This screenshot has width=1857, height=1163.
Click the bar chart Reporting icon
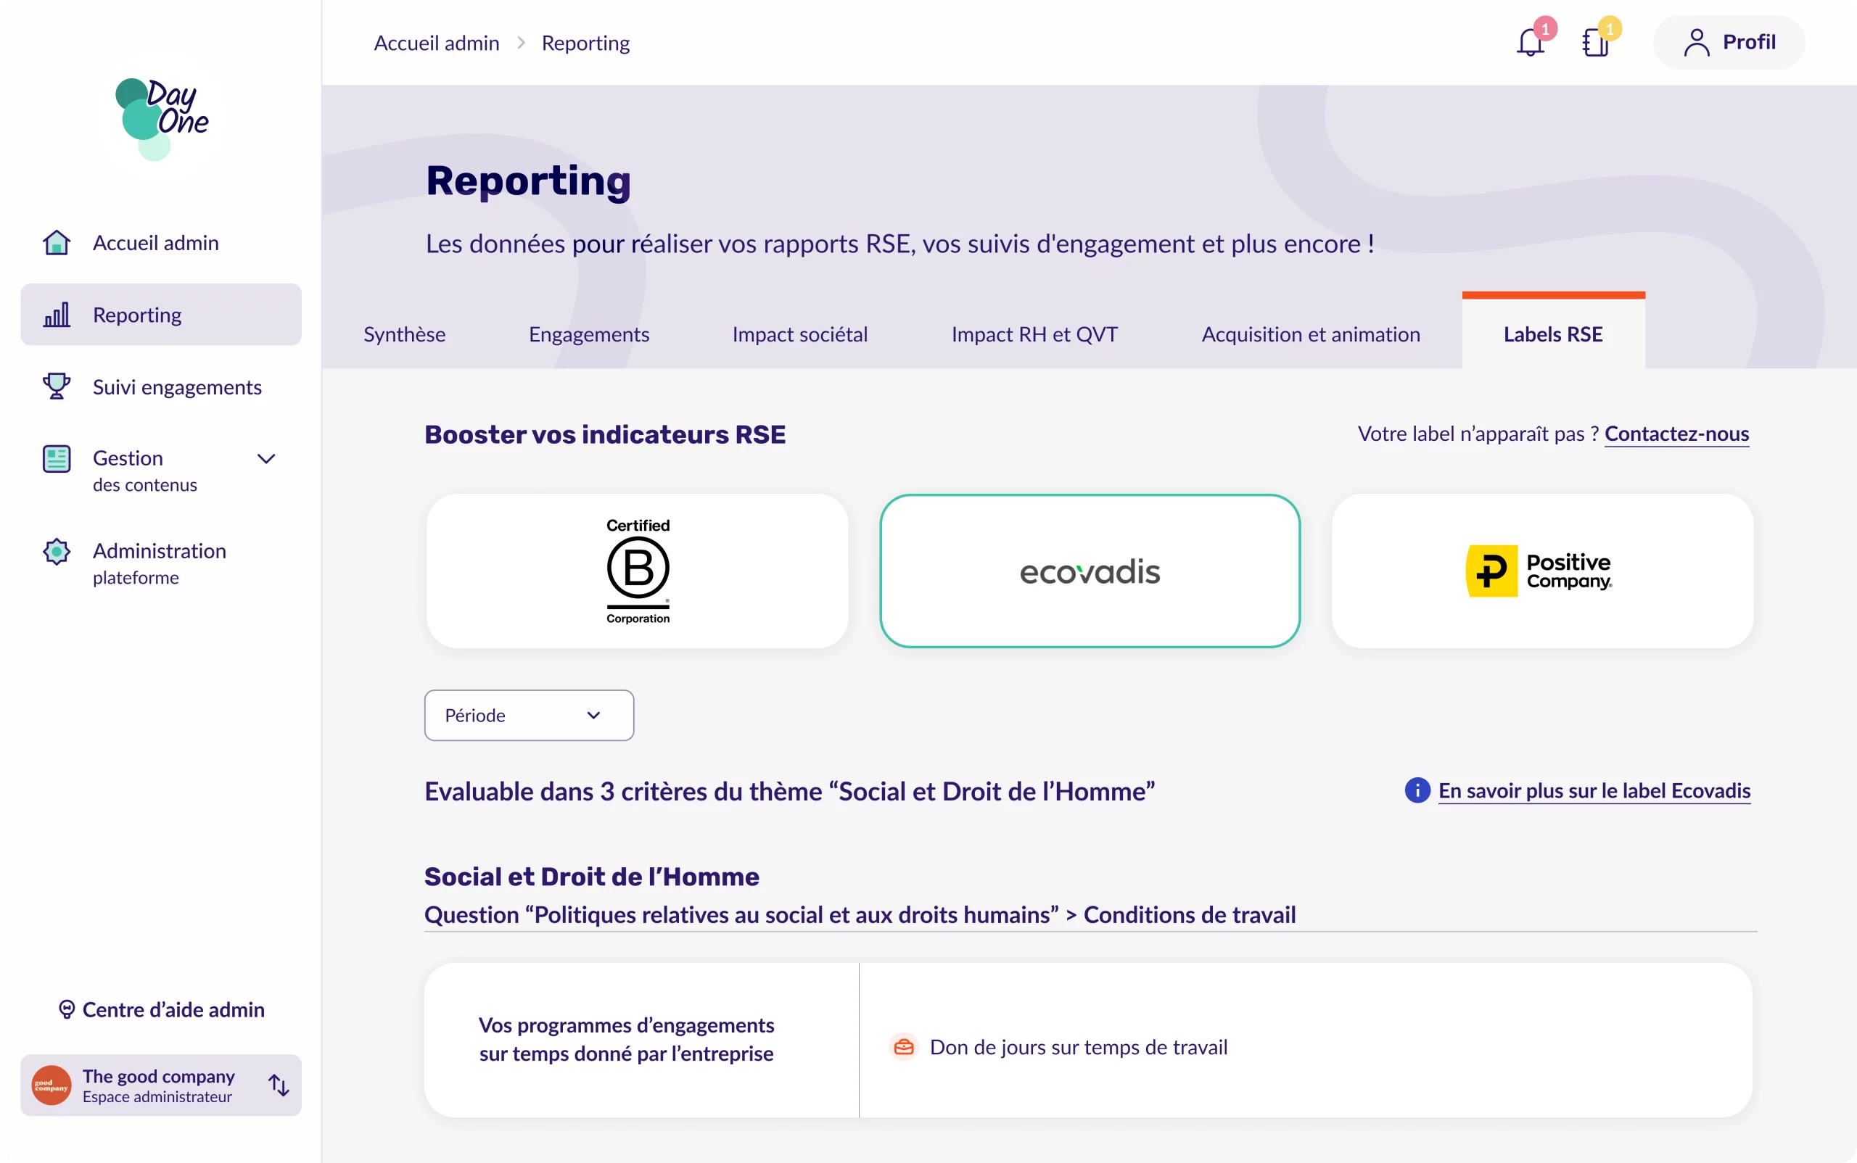pos(56,315)
